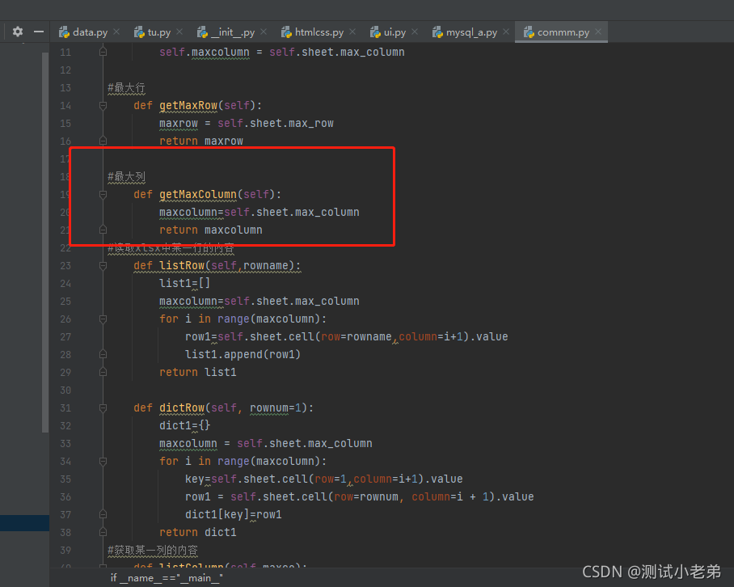This screenshot has width=734, height=587.
Task: Close the tu.py tab
Action: pyautogui.click(x=179, y=32)
